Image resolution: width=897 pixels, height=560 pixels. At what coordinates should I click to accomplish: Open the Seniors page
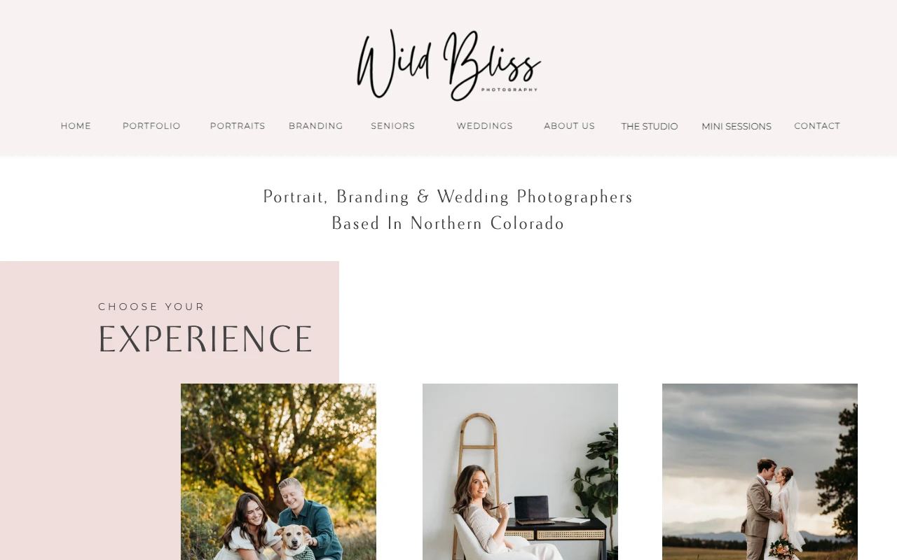(x=393, y=126)
